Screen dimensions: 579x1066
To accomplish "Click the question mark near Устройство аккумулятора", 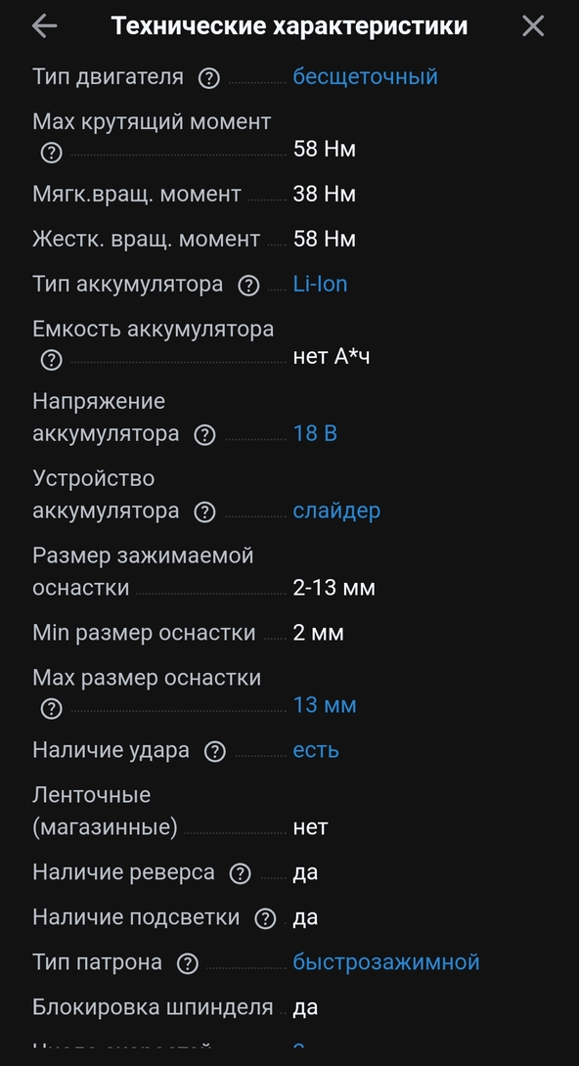I will click(x=204, y=511).
